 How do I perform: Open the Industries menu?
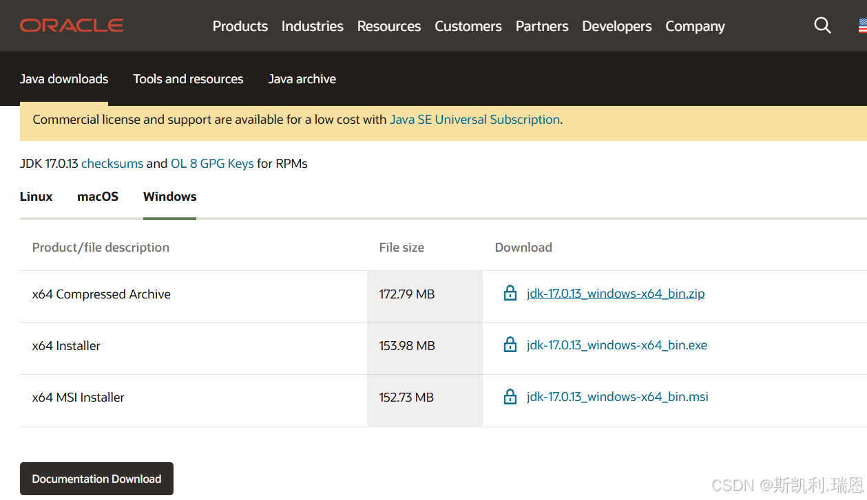(312, 26)
